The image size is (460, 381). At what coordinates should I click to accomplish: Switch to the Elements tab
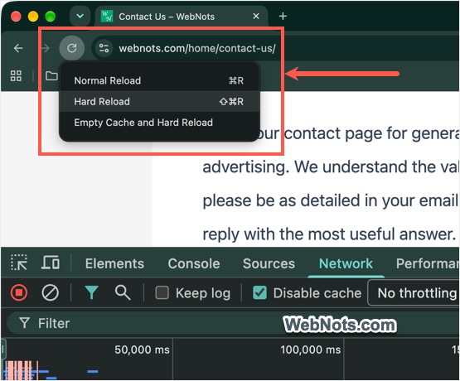pos(114,263)
